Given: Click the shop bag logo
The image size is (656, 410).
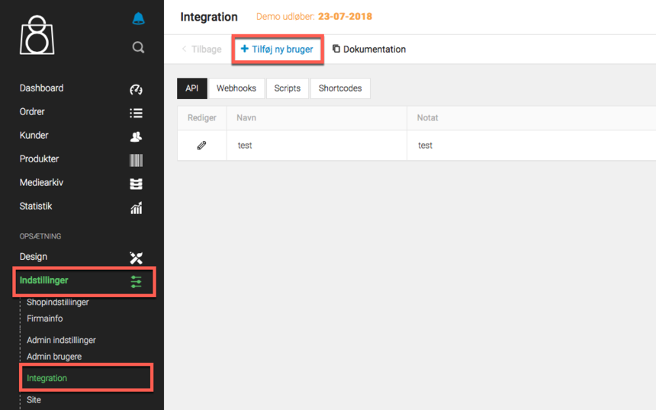Looking at the screenshot, I should (37, 34).
